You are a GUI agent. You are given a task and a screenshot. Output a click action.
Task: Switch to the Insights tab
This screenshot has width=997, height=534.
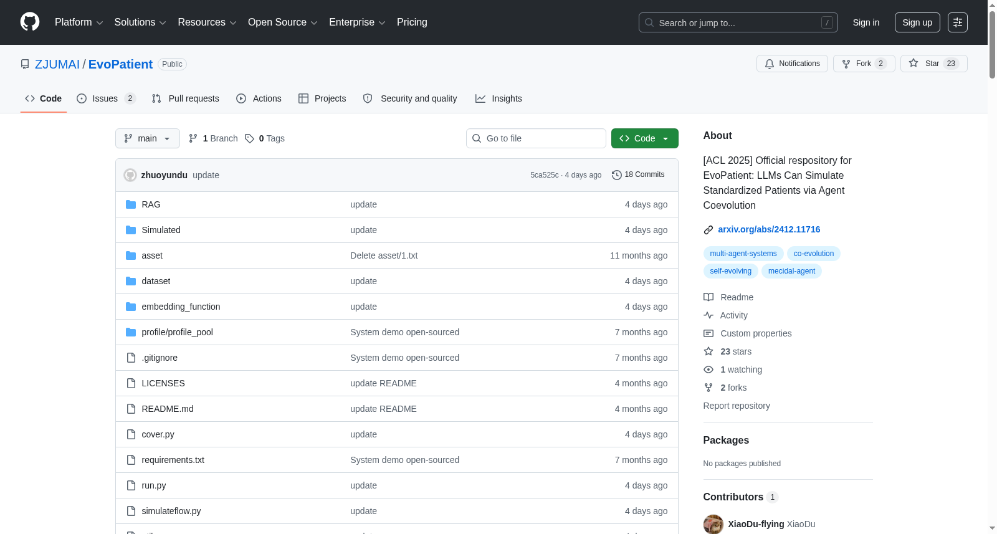pyautogui.click(x=499, y=98)
